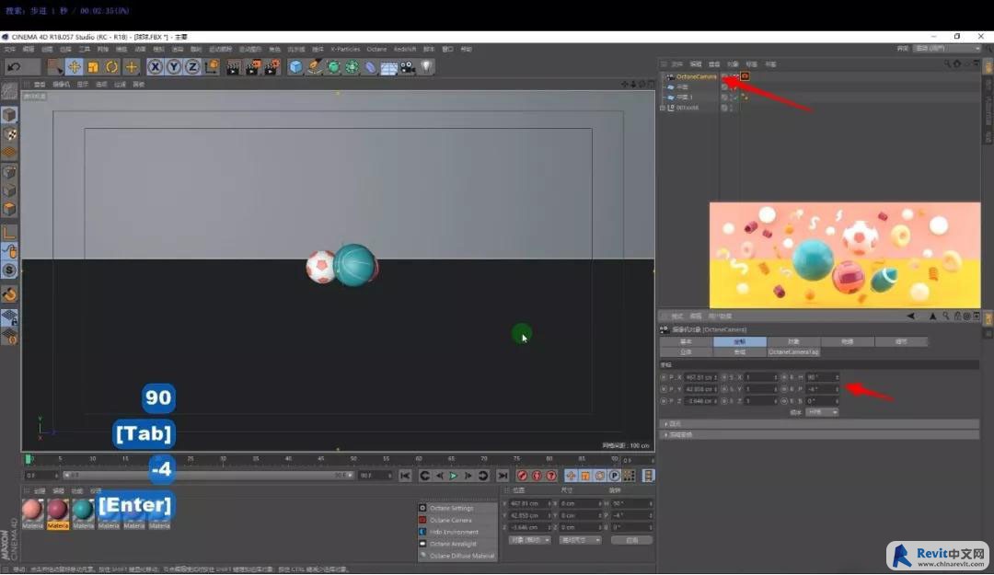This screenshot has height=575, width=994.
Task: Expand the second collapsed group under coordinates
Action: coord(666,435)
